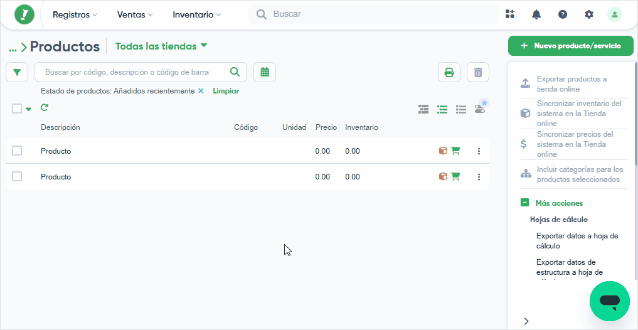The width and height of the screenshot is (638, 330).
Task: Open the green calendar date picker
Action: point(265,72)
